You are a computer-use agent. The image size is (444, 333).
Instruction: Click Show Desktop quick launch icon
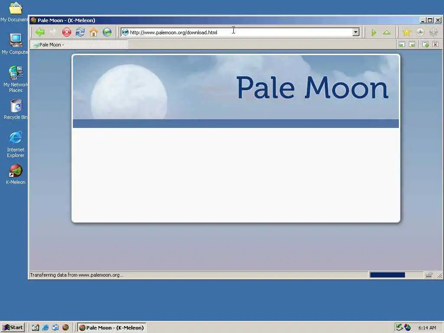36,328
